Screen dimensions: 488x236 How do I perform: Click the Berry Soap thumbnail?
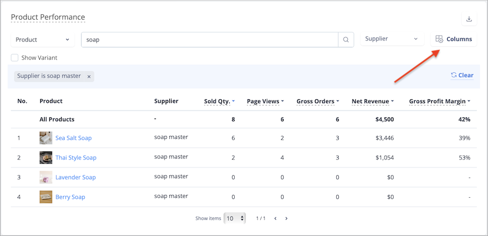pyautogui.click(x=46, y=197)
